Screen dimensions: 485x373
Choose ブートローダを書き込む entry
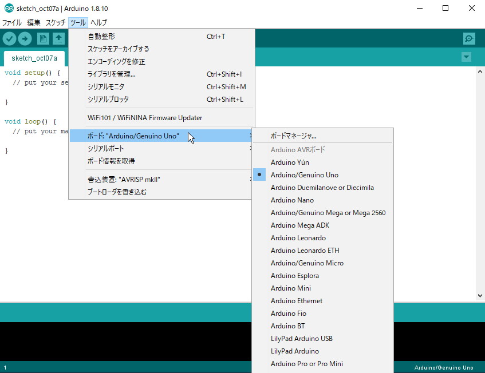(x=161, y=192)
